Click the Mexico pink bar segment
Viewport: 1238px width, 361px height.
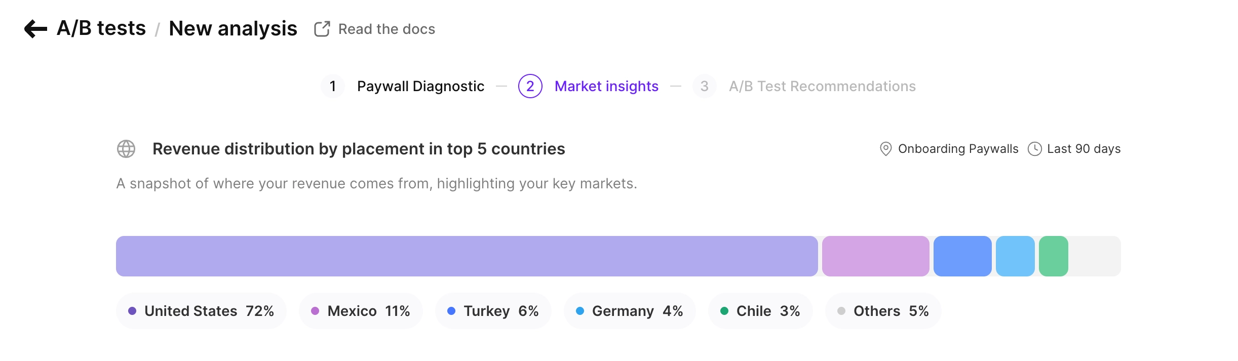875,256
